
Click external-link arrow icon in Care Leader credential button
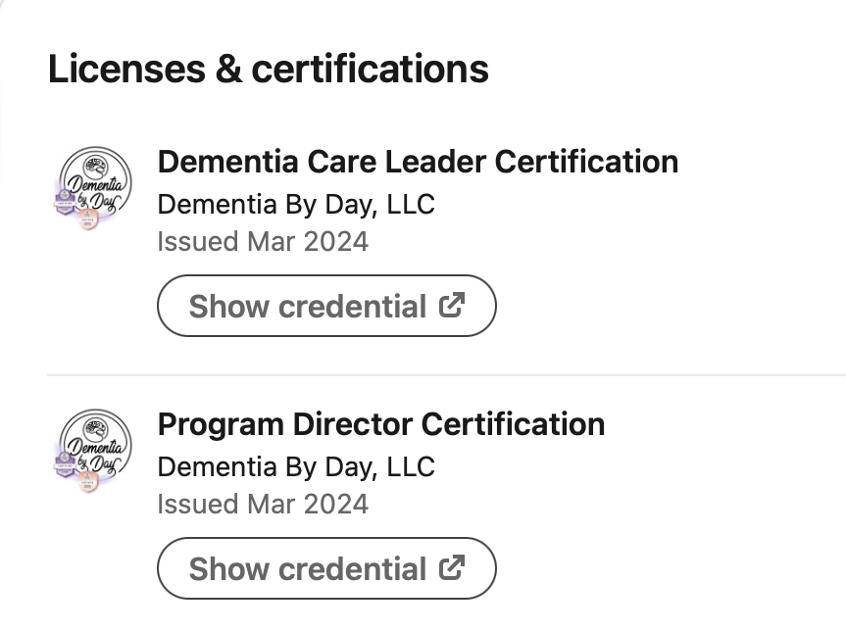point(452,306)
